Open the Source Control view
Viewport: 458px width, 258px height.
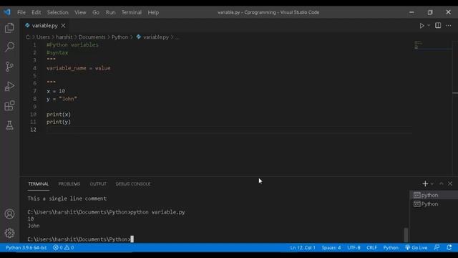[9, 67]
